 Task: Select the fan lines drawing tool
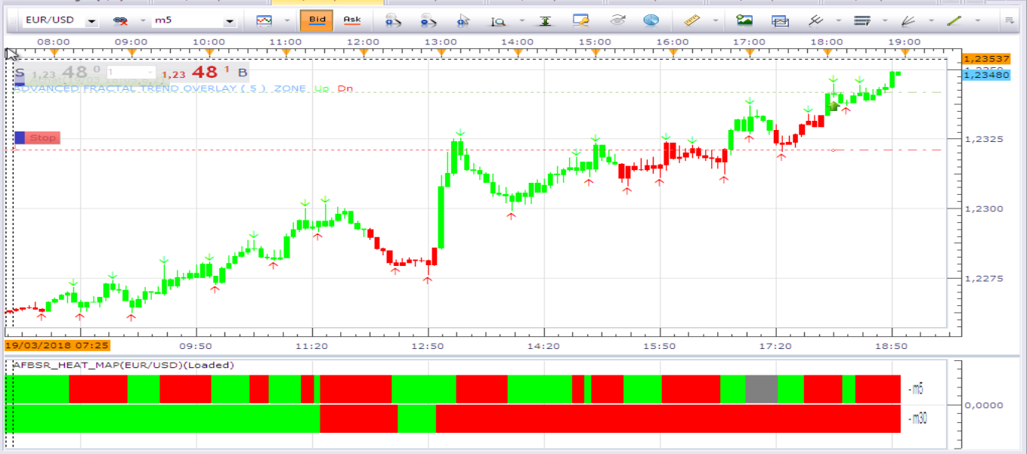pos(909,20)
